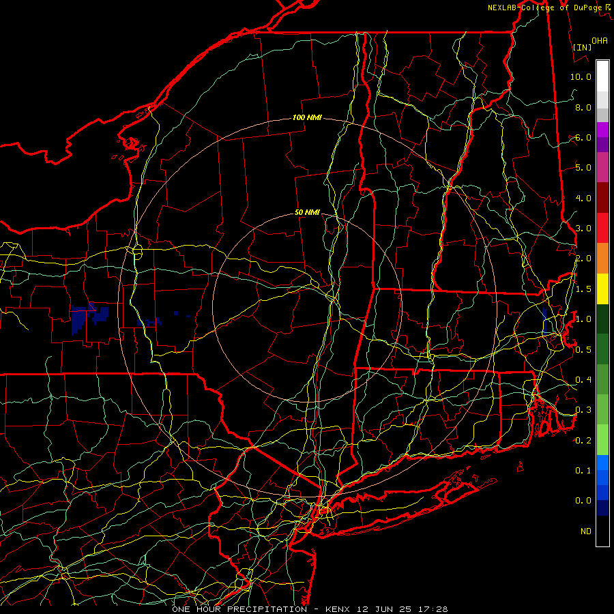Select the 0.5 legend value
Image resolution: width=614 pixels, height=614 pixels.
click(583, 349)
